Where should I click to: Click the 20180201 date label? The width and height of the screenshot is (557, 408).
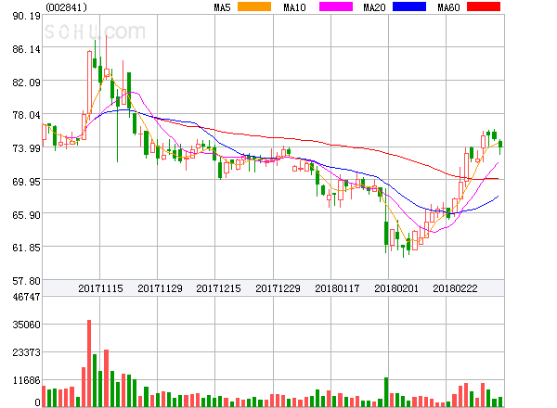tap(396, 288)
